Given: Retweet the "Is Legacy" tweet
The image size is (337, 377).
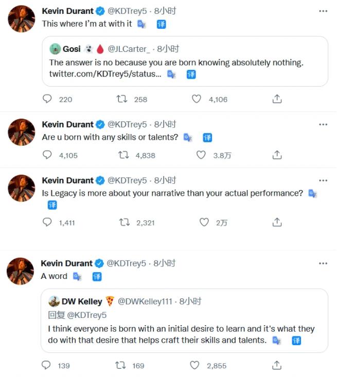Looking at the screenshot, I should coord(124,222).
